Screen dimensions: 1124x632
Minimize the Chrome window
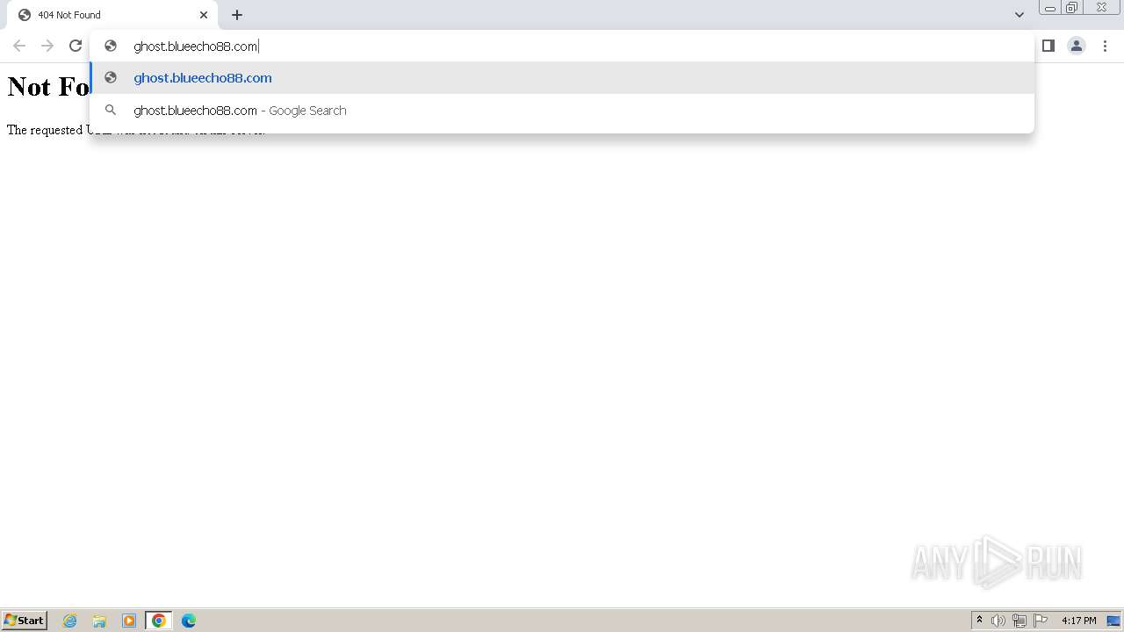(1049, 8)
